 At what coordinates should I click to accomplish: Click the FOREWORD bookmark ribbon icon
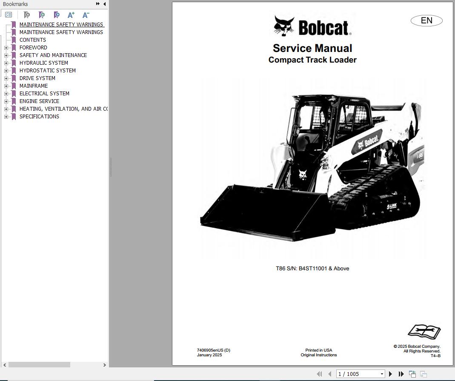pos(14,48)
